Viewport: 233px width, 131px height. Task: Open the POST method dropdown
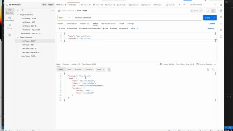64,18
